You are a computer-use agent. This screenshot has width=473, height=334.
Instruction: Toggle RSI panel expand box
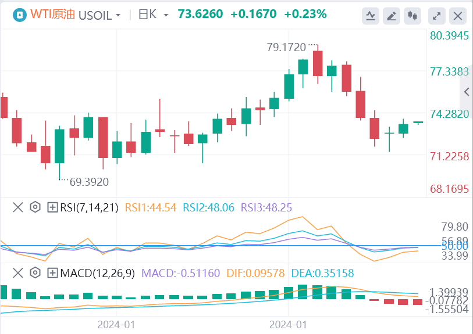52,207
